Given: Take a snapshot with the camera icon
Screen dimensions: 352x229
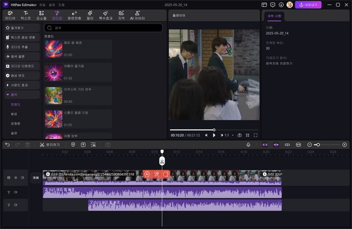Looking at the screenshot, I should point(239,135).
